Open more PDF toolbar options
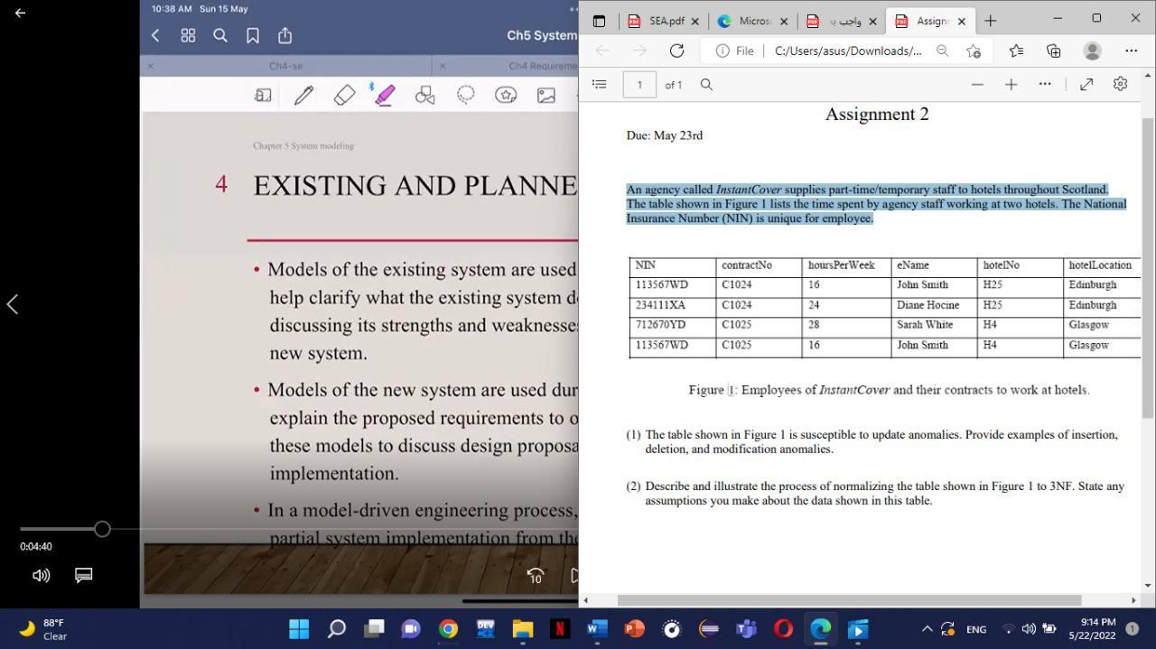The image size is (1156, 649). [x=1045, y=84]
